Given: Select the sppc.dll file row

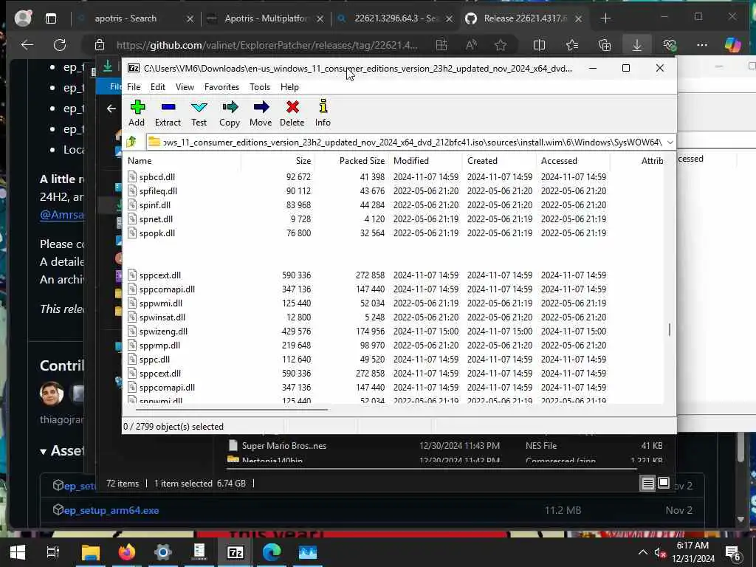Looking at the screenshot, I should coord(394,360).
